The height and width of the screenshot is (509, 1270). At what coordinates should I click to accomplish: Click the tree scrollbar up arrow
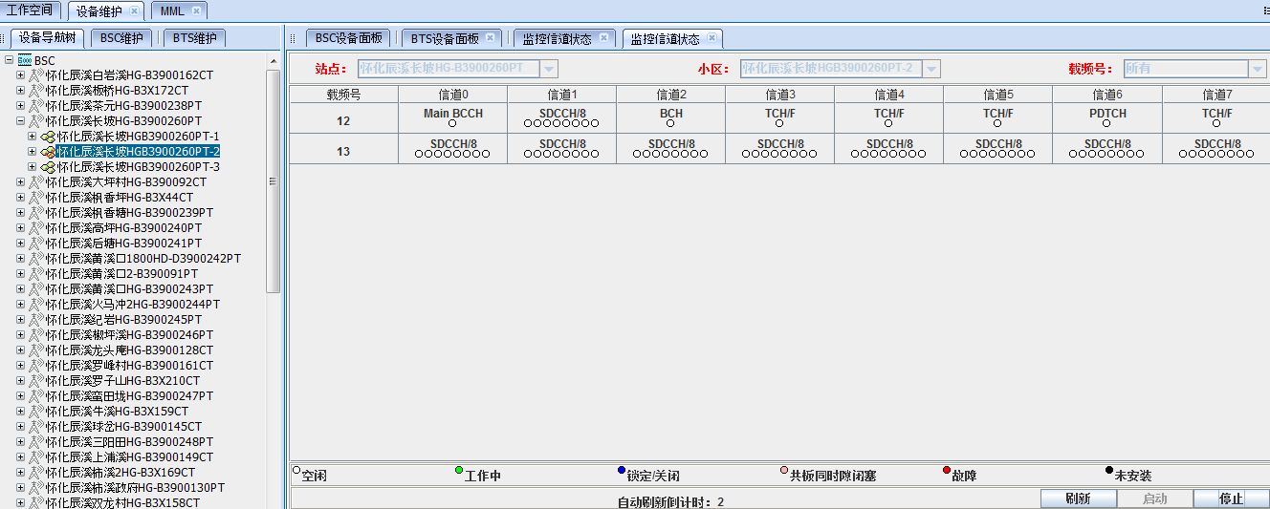(274, 61)
